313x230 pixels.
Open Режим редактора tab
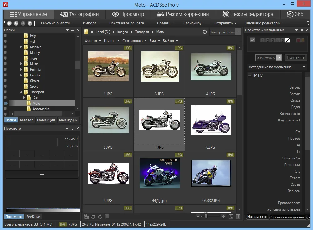coord(248,14)
